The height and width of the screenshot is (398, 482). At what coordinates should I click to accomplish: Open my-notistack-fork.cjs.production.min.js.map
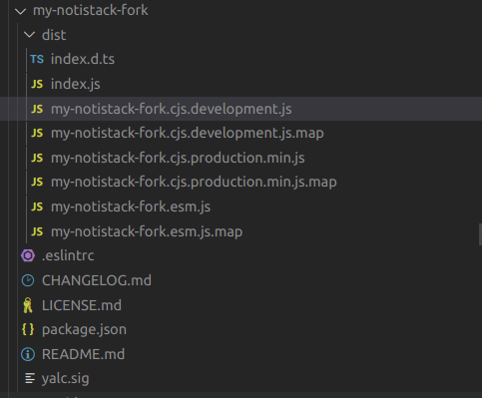[x=194, y=183]
